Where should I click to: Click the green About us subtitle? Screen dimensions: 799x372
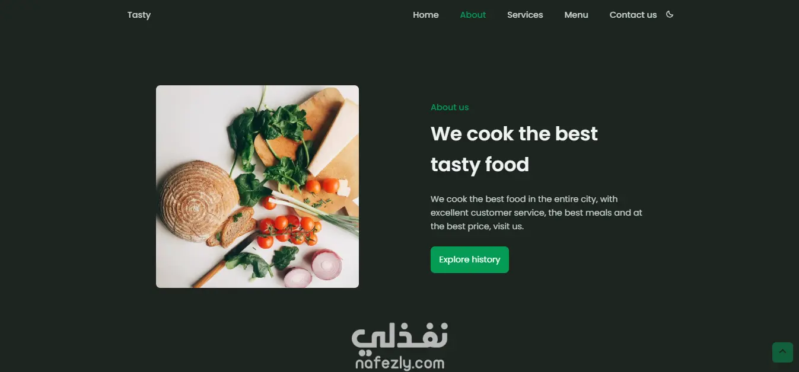point(450,107)
